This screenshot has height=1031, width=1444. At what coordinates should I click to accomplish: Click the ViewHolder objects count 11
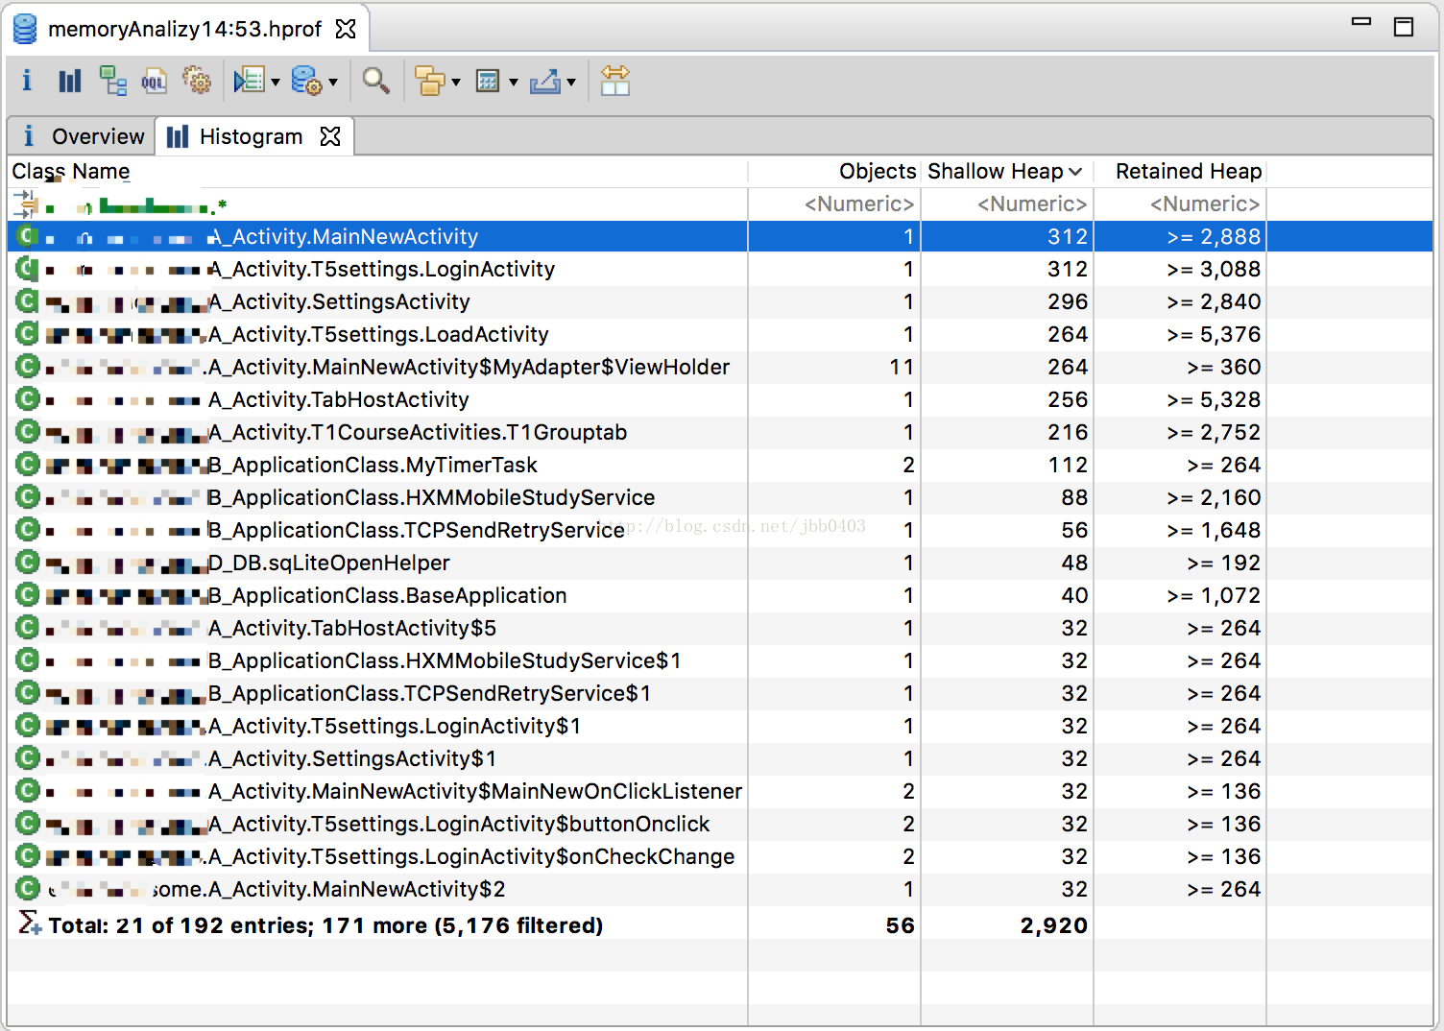tap(902, 368)
